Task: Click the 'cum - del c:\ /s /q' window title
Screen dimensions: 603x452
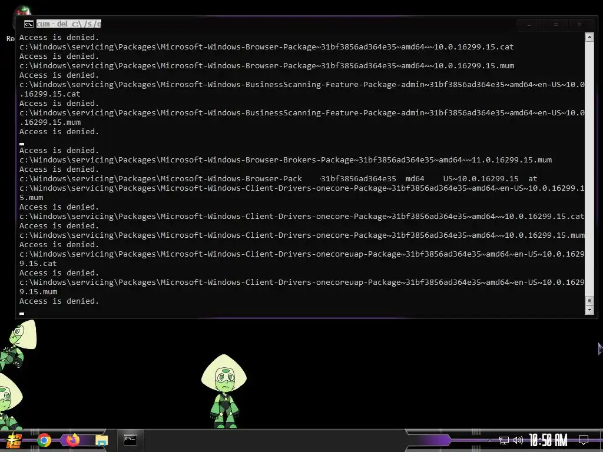Action: point(69,24)
